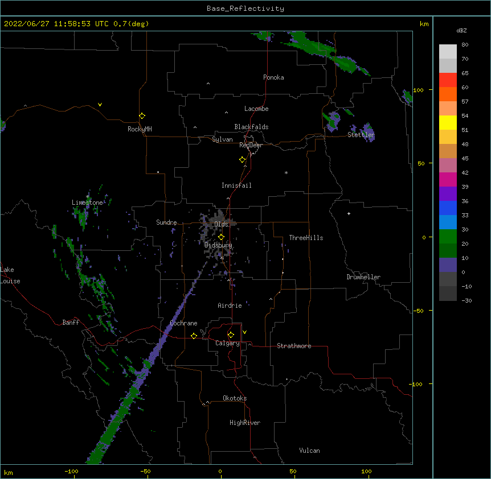Click the ThreeHills label
Image resolution: width=491 pixels, height=479 pixels.
306,238
